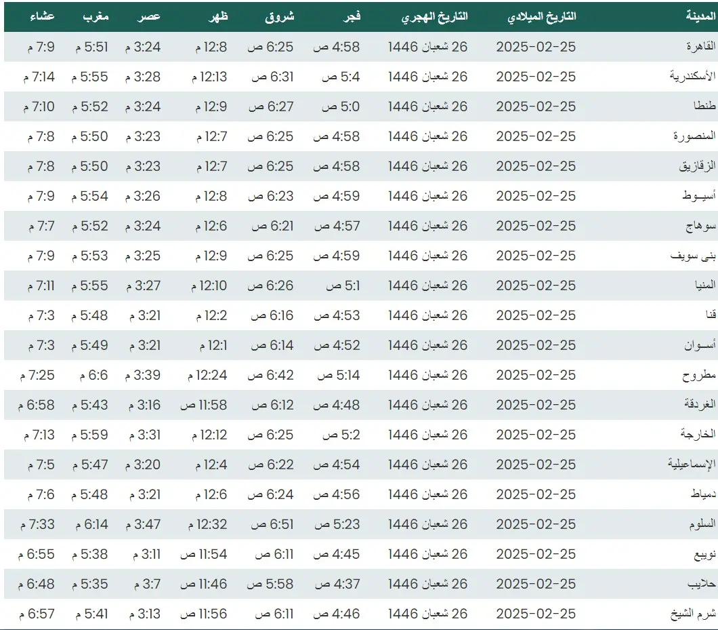
Task: Click Fajr time 5:0 ص for طنطا
Action: [x=341, y=106]
